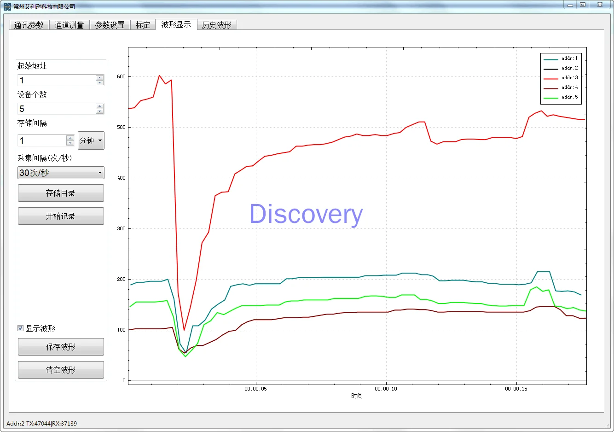Close the application window

pos(600,5)
